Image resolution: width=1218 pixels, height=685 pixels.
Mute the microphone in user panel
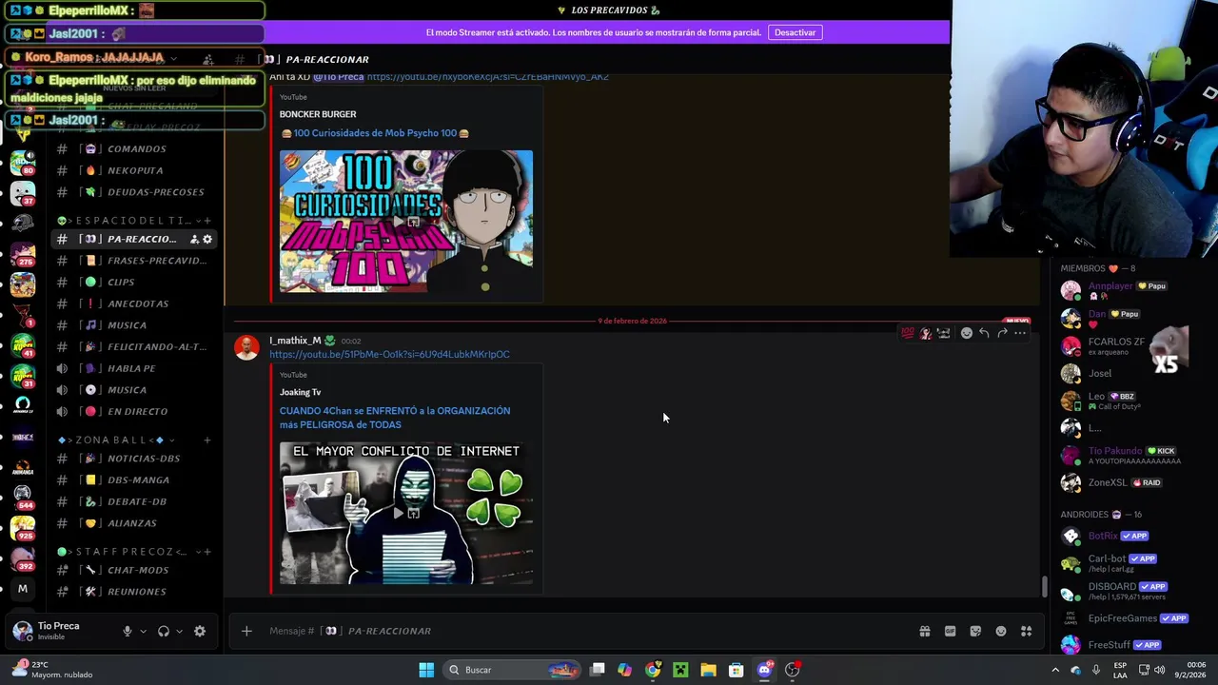pyautogui.click(x=127, y=631)
